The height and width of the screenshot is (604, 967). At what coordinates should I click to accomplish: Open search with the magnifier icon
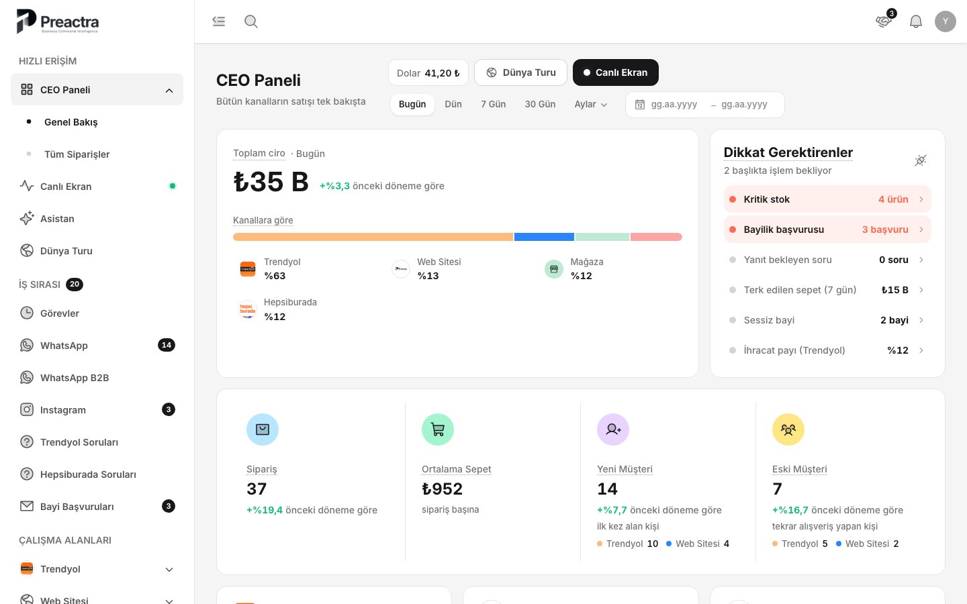coord(251,21)
